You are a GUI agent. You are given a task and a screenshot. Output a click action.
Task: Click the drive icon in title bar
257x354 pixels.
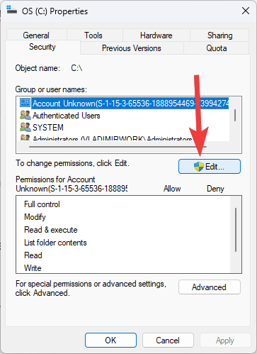click(11, 10)
